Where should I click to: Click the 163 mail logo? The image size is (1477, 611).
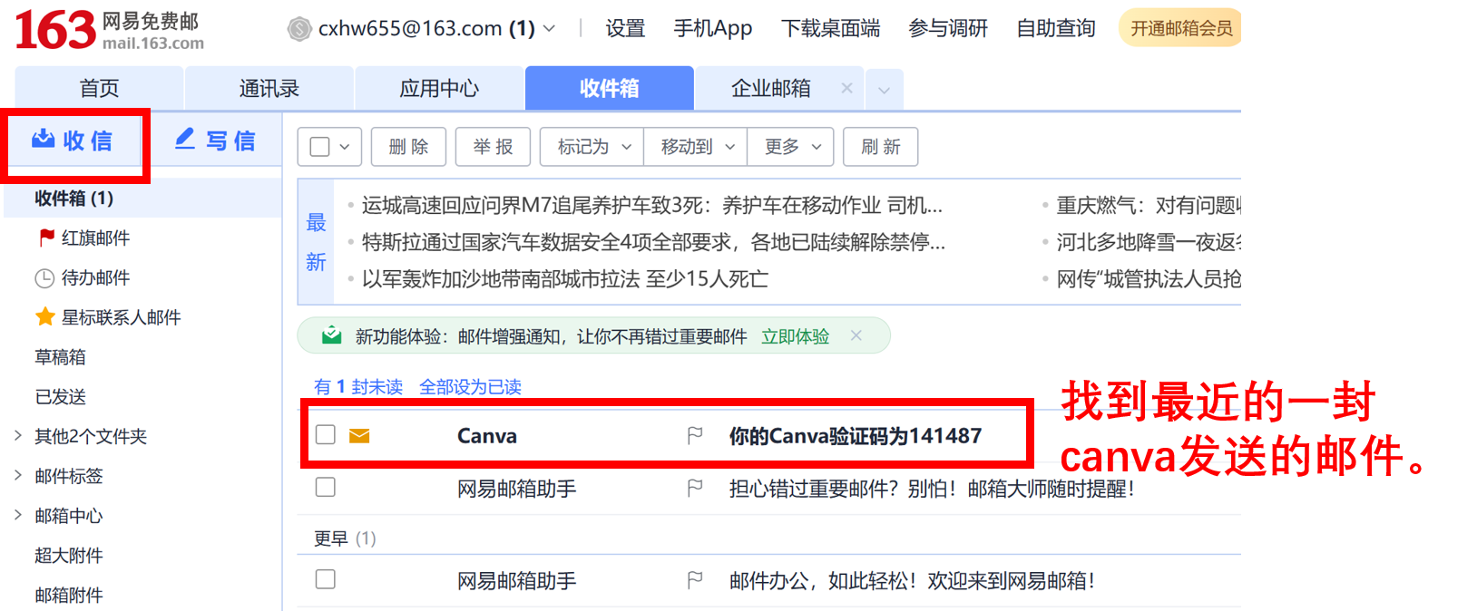[109, 30]
